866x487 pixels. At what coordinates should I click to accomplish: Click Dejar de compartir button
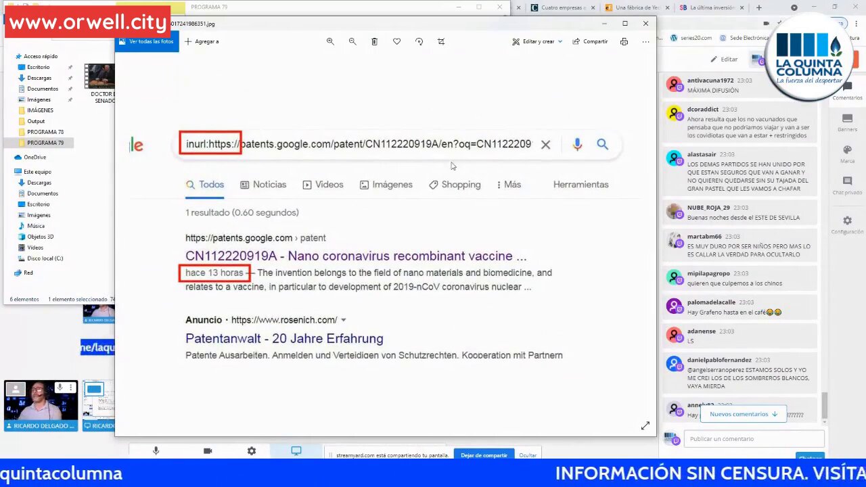(484, 455)
